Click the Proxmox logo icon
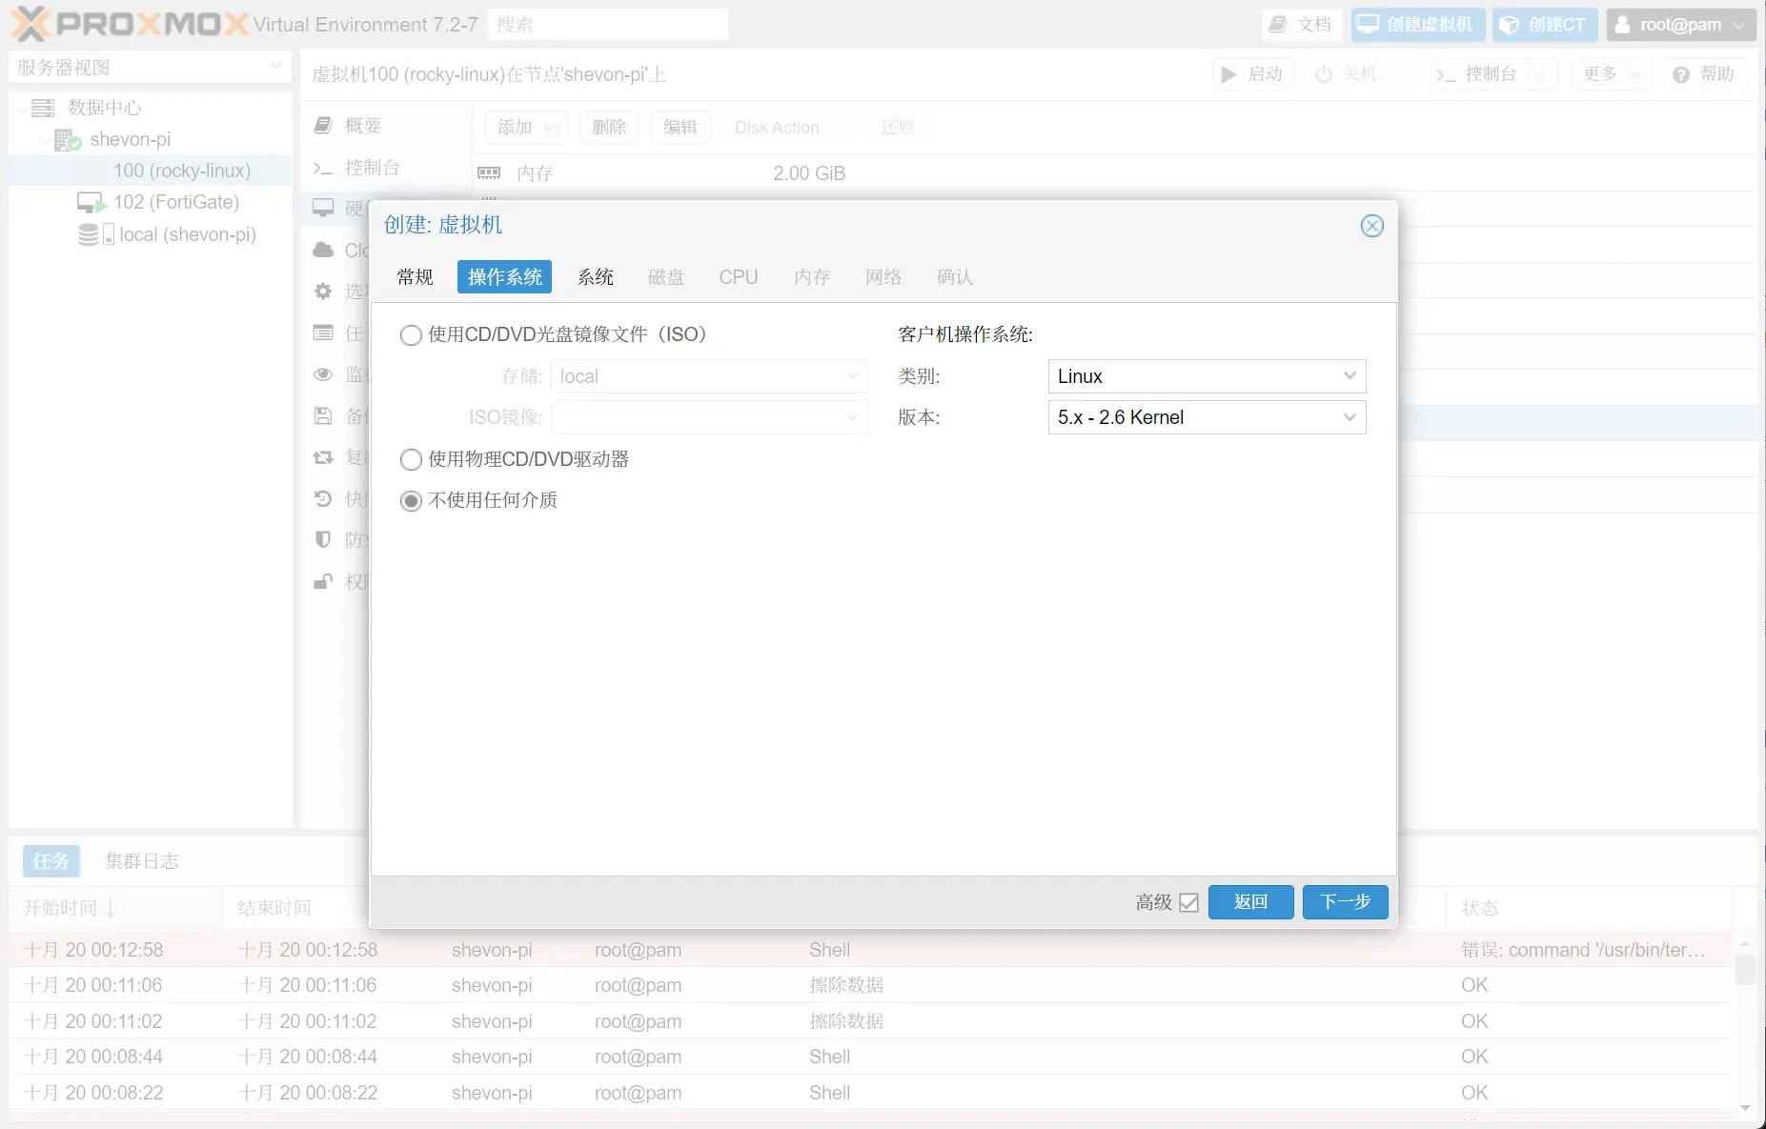The width and height of the screenshot is (1766, 1129). click(30, 24)
